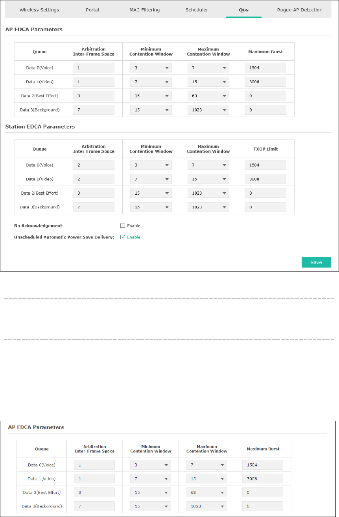Select Station Best Effort TXOP Limit field
Viewport: 339px width, 517px height.
tap(265, 193)
